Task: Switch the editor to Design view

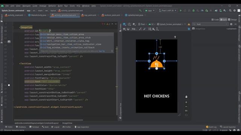Action: [x=232, y=19]
